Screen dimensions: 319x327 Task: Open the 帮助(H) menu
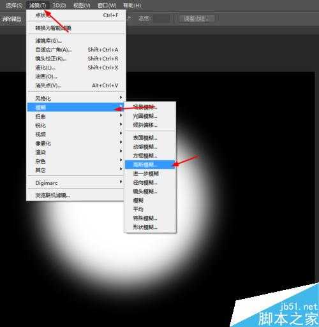coord(132,5)
